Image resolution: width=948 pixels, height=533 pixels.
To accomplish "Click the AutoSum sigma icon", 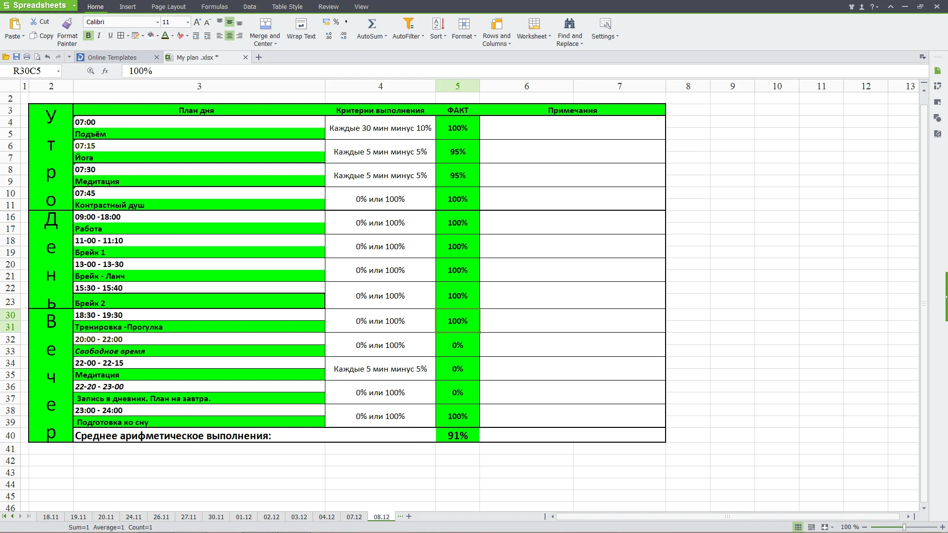I will point(372,23).
